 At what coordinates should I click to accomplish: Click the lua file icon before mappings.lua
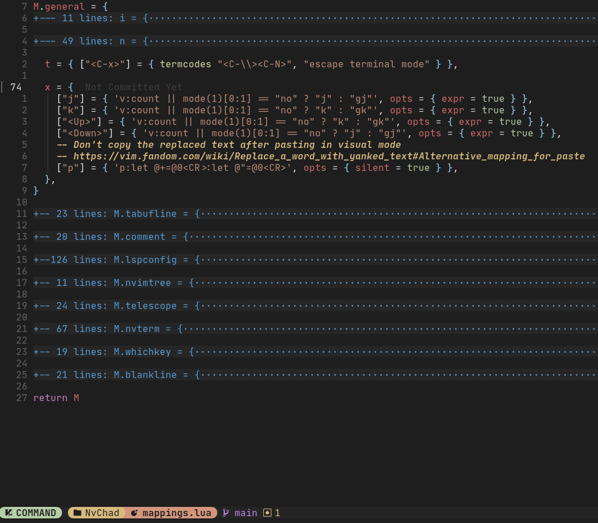tap(134, 513)
